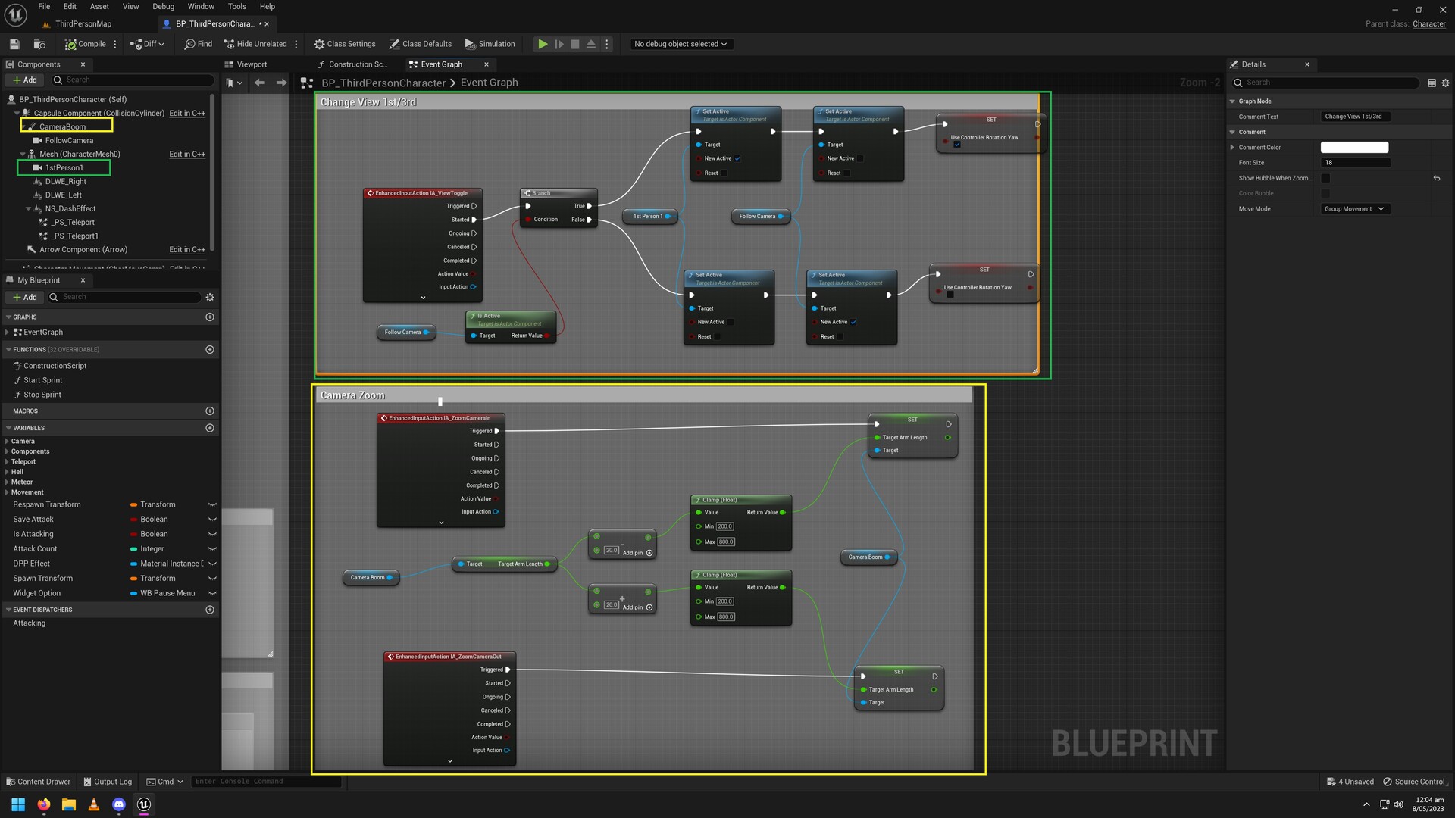Expand the Movement variable category
Image resolution: width=1455 pixels, height=818 pixels.
coord(8,492)
